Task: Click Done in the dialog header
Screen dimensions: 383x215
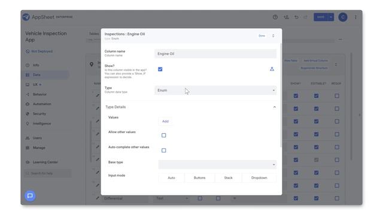Action: [x=262, y=36]
